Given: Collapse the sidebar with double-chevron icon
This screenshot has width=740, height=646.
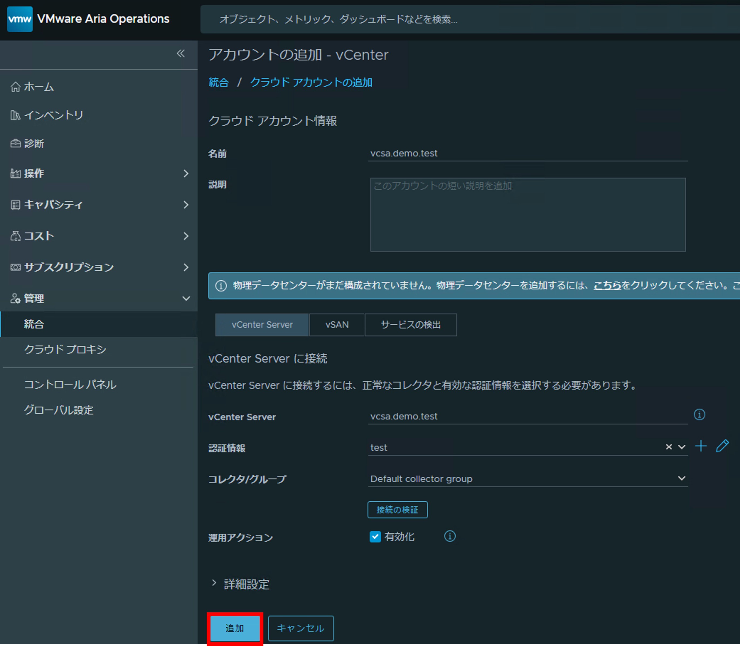Looking at the screenshot, I should click(181, 54).
